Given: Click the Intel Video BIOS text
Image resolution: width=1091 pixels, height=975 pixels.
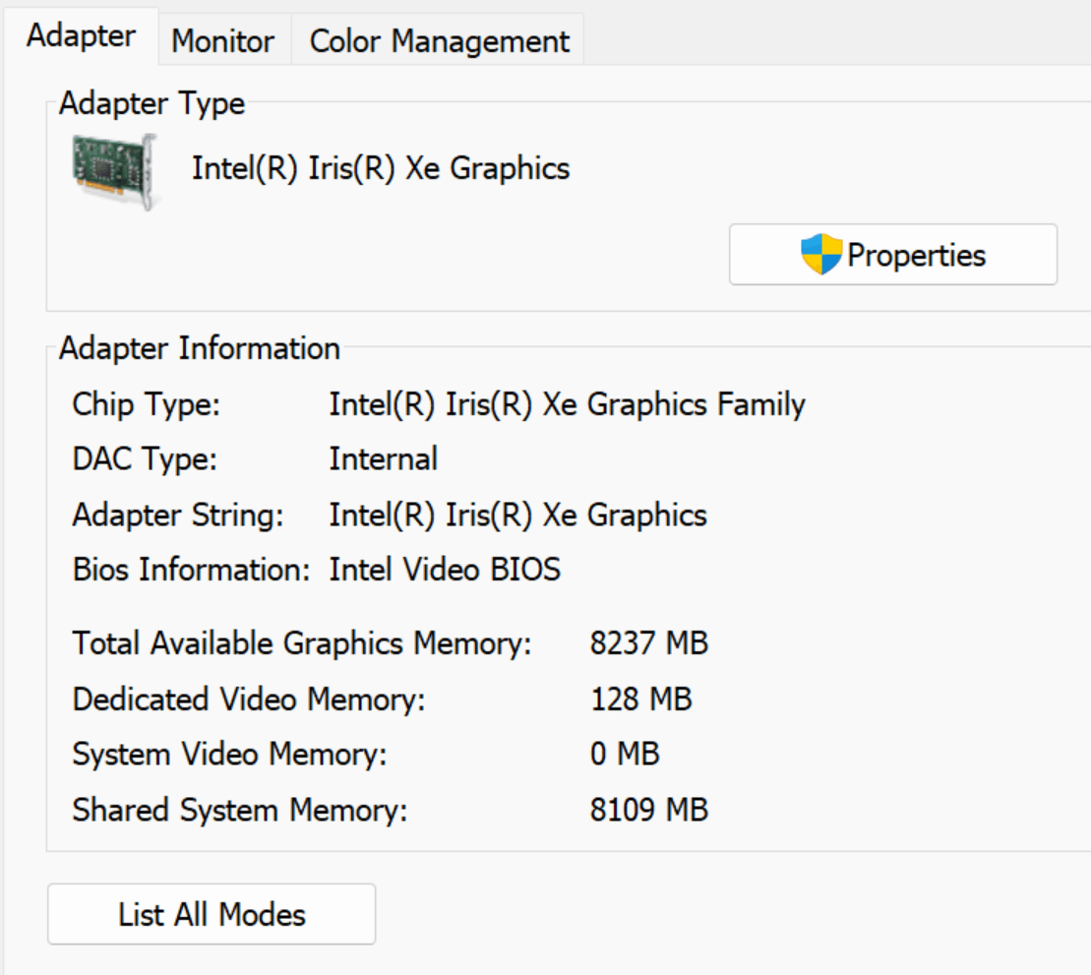Looking at the screenshot, I should tap(445, 570).
